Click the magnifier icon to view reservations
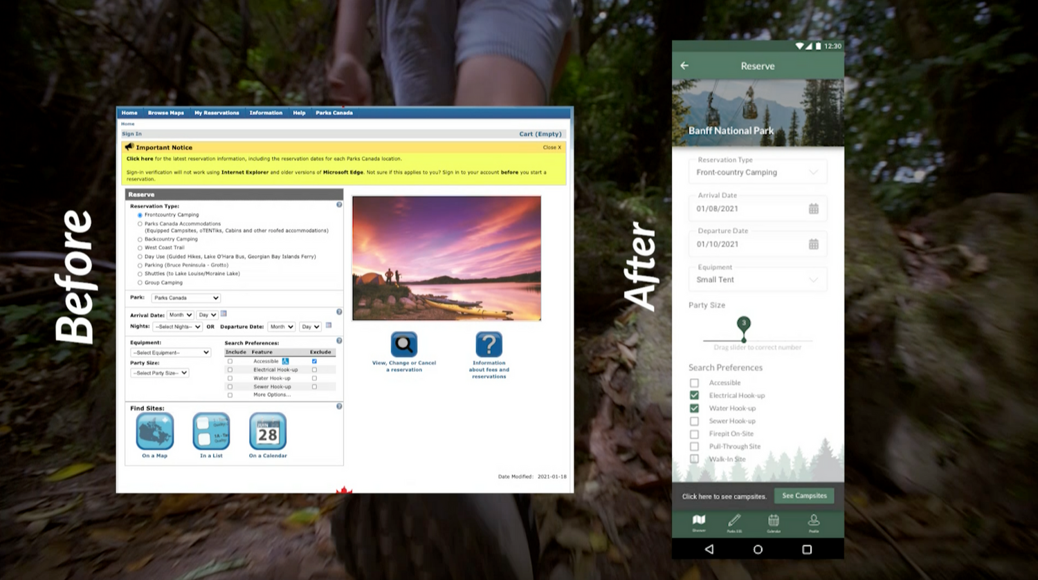The image size is (1038, 580). point(404,344)
